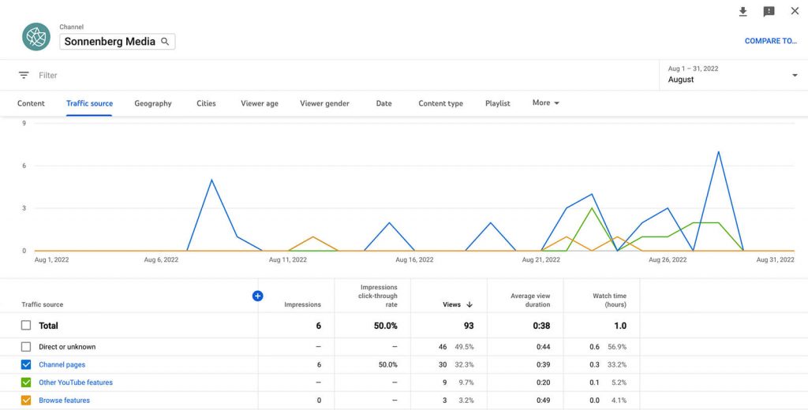Switch to the Geography tab
The image size is (808, 410).
click(153, 103)
